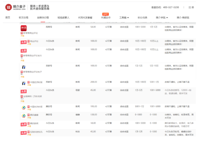The image size is (203, 142).
Task: Click the 百家号 icon beside 中国经济时报
Action: 24,83
